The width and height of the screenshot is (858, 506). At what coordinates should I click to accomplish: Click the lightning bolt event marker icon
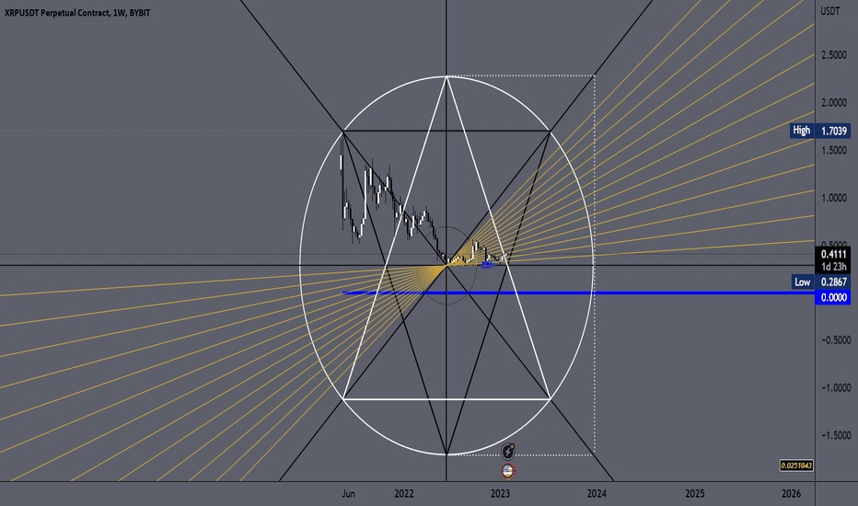(508, 452)
